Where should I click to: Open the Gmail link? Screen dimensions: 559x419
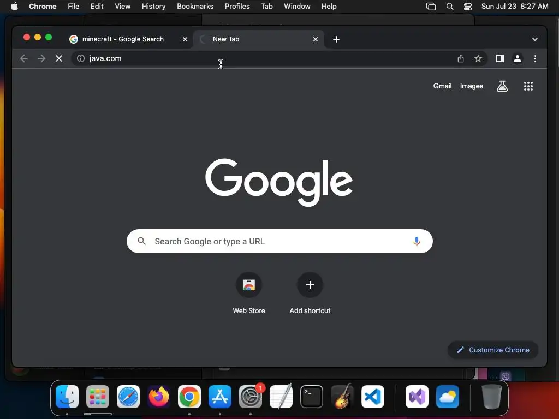442,86
